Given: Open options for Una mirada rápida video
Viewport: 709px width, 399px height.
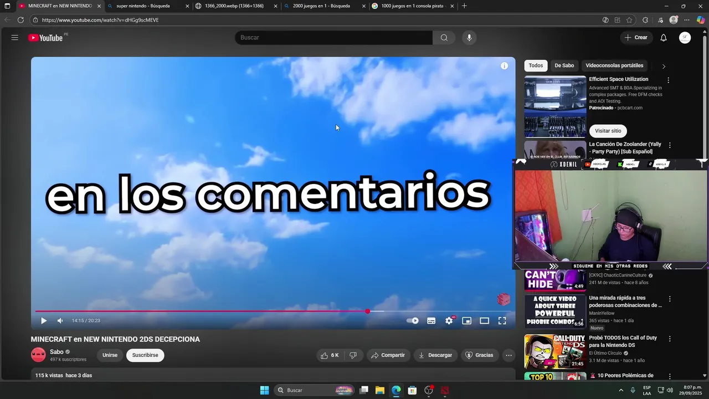Looking at the screenshot, I should (670, 299).
